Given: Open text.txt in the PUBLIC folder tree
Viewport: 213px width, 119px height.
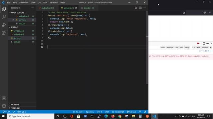Looking at the screenshot, I should click(22, 42).
